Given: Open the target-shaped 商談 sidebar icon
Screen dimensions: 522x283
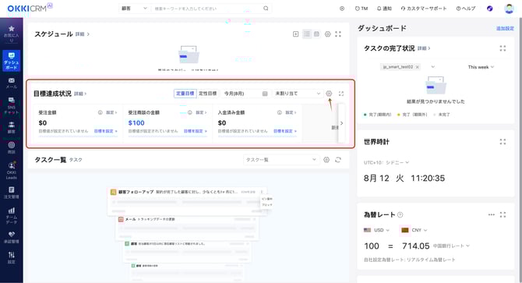Looking at the screenshot, I should point(12,148).
